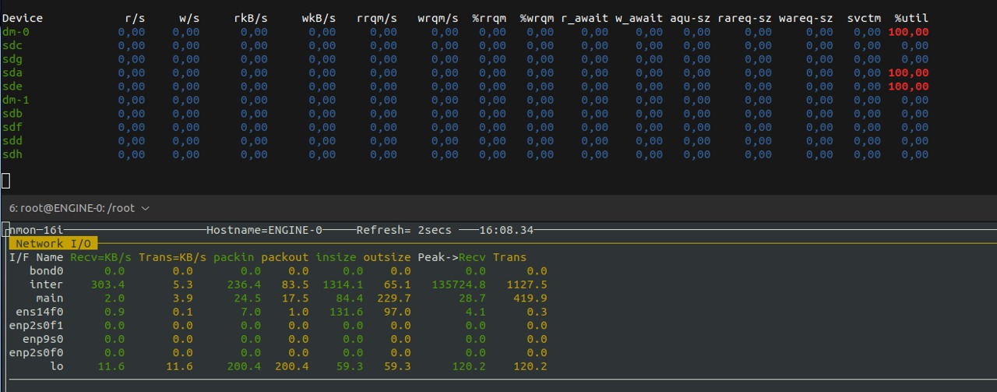Click the I/F Name column label

pos(37,257)
